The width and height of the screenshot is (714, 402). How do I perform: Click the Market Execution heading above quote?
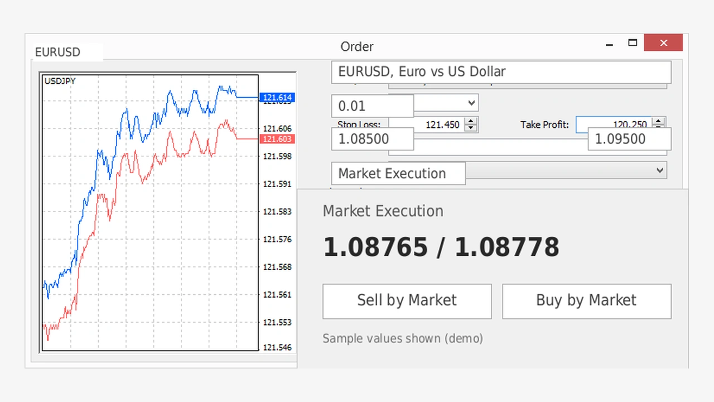383,211
